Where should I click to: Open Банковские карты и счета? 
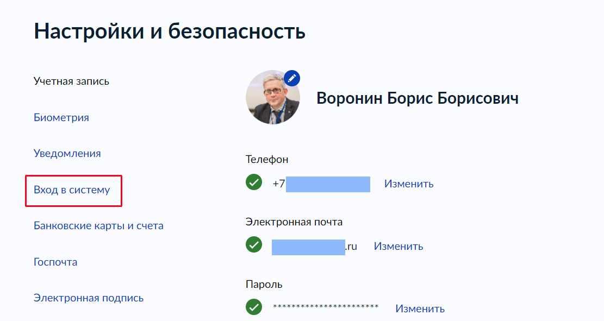[98, 225]
